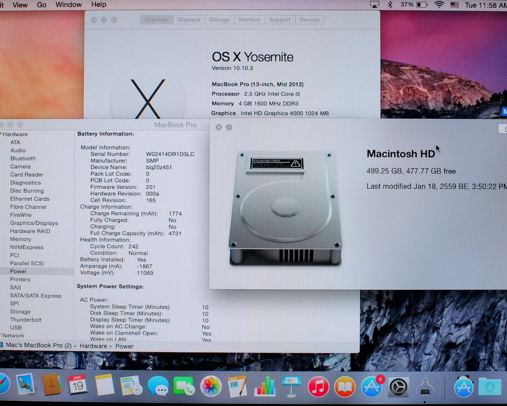Screen dimensions: 507x406
Task: Select Bluetooth in Hardware sidebar list
Action: pyautogui.click(x=23, y=158)
